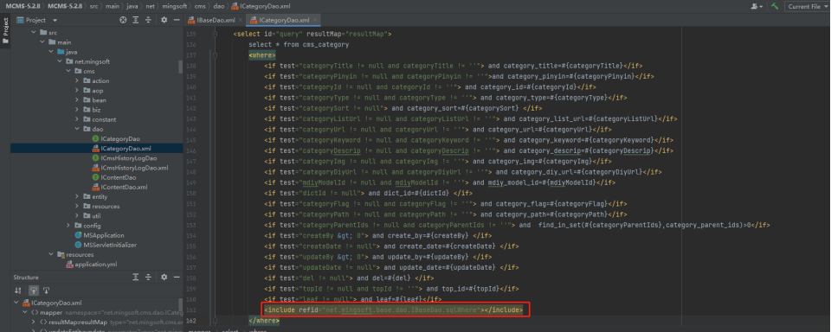Click the include refid line 161 code
The height and width of the screenshot is (332, 831).
[x=394, y=310]
